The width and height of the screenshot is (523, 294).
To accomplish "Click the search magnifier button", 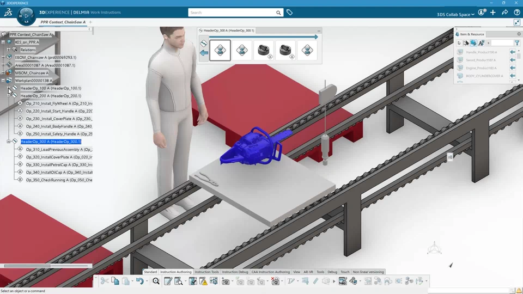I will [278, 13].
